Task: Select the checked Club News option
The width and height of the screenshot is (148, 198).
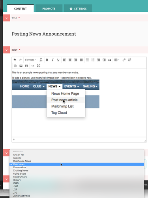Action: pos(77,164)
